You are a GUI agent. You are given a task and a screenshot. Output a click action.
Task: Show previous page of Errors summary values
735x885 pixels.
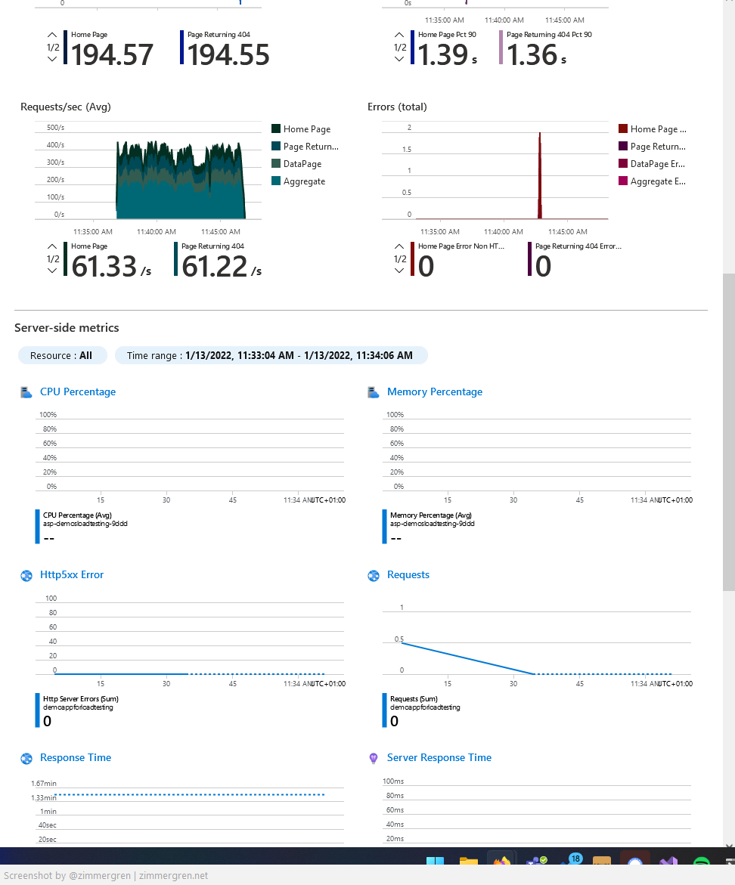tap(399, 246)
